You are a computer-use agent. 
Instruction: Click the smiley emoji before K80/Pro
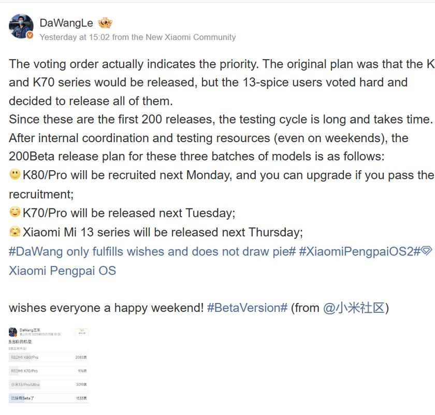coord(15,175)
